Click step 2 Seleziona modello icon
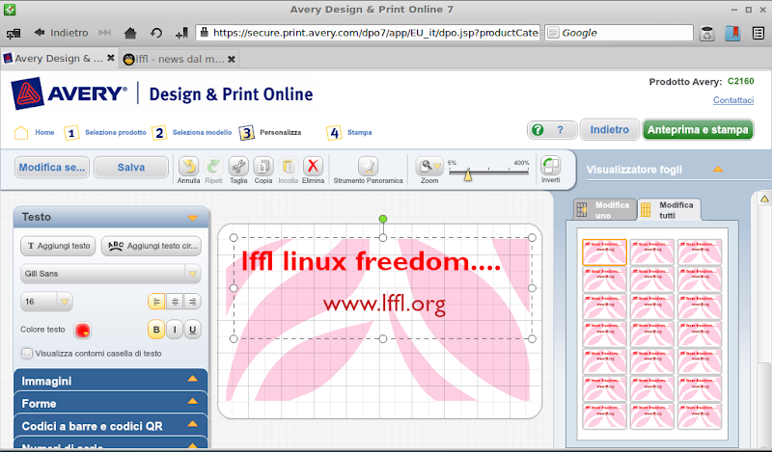 [159, 133]
